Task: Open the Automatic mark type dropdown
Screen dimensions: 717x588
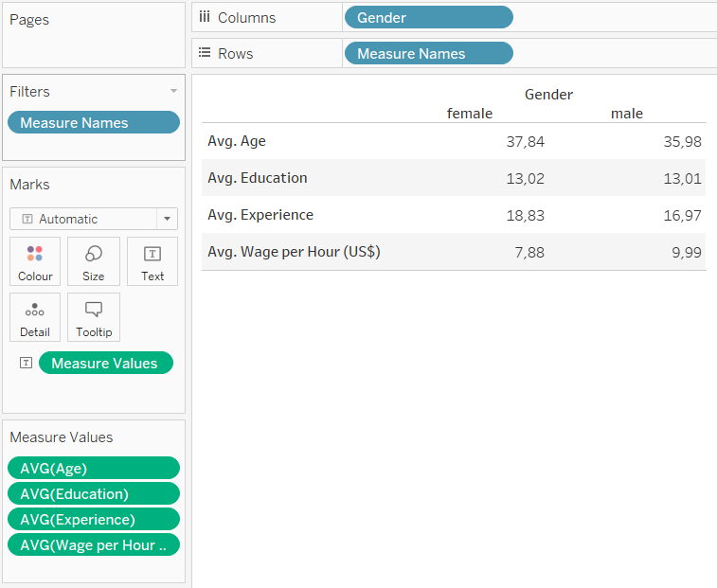Action: pos(167,219)
